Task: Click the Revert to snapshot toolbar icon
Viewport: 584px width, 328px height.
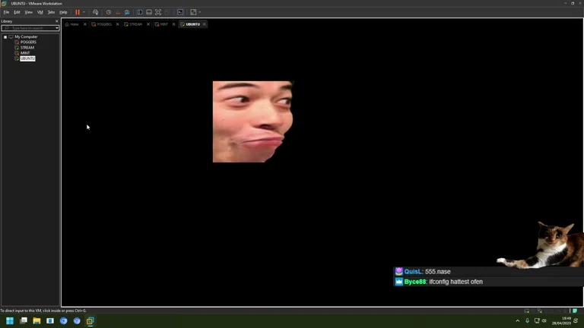Action: pos(118,12)
